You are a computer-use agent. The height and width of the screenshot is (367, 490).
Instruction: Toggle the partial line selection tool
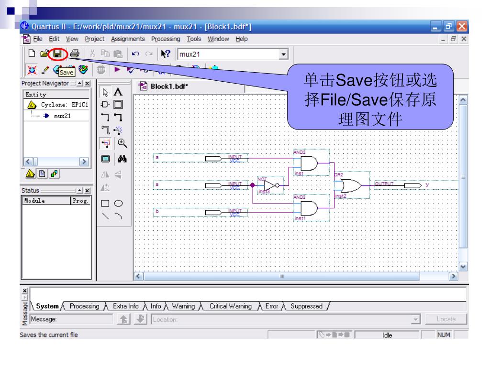pos(105,143)
